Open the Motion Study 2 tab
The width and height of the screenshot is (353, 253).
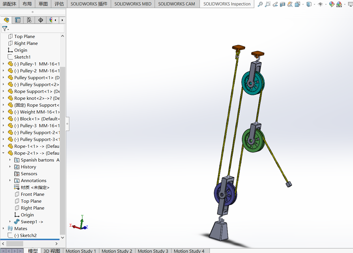coord(117,251)
